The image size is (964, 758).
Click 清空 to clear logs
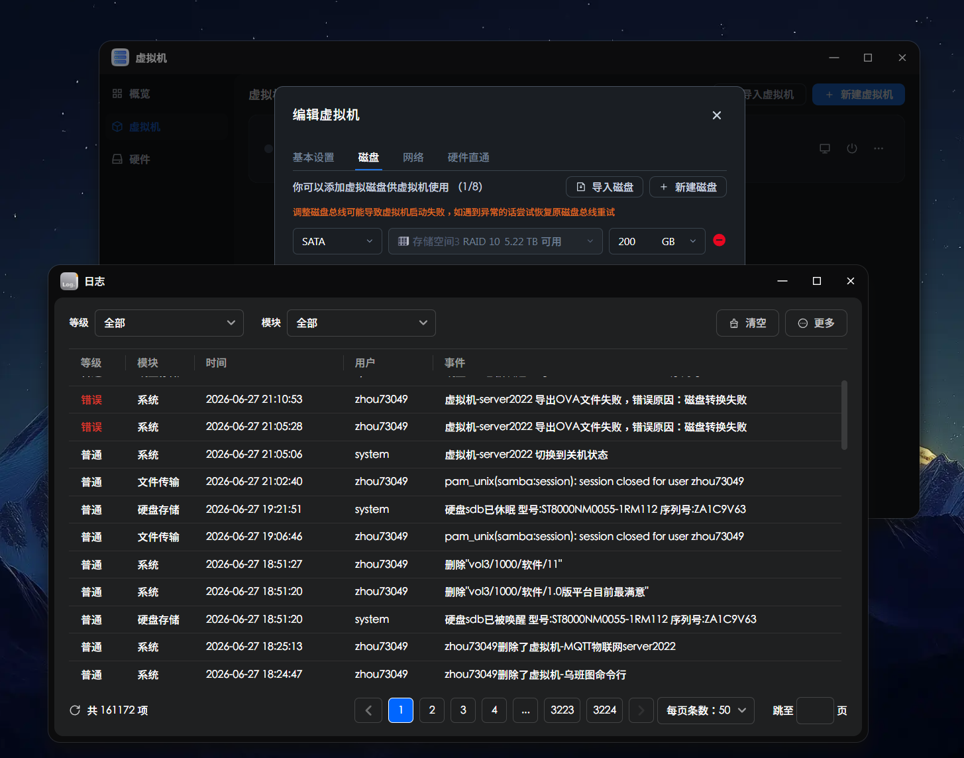point(747,323)
